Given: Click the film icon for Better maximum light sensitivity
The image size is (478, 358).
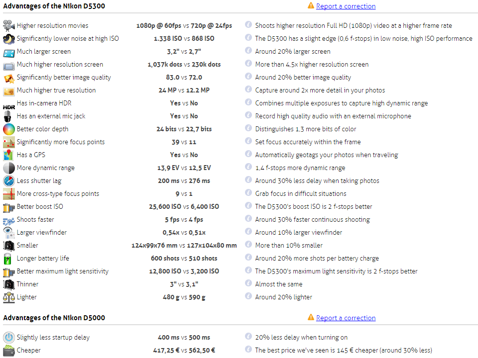Looking at the screenshot, I should coord(9,272).
